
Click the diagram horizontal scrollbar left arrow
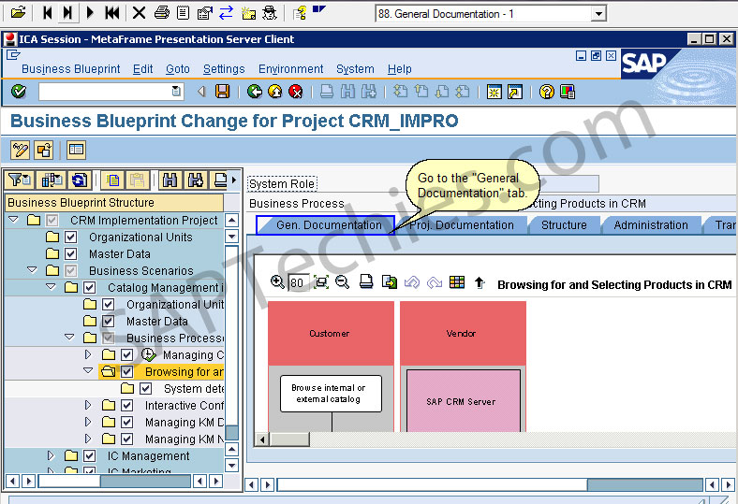(x=262, y=439)
